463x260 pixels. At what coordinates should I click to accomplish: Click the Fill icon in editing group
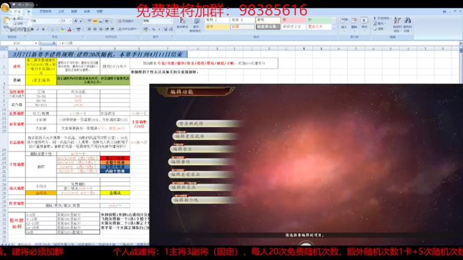click(x=374, y=24)
